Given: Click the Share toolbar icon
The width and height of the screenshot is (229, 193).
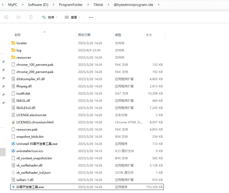Looking at the screenshot, I should click(18, 17).
